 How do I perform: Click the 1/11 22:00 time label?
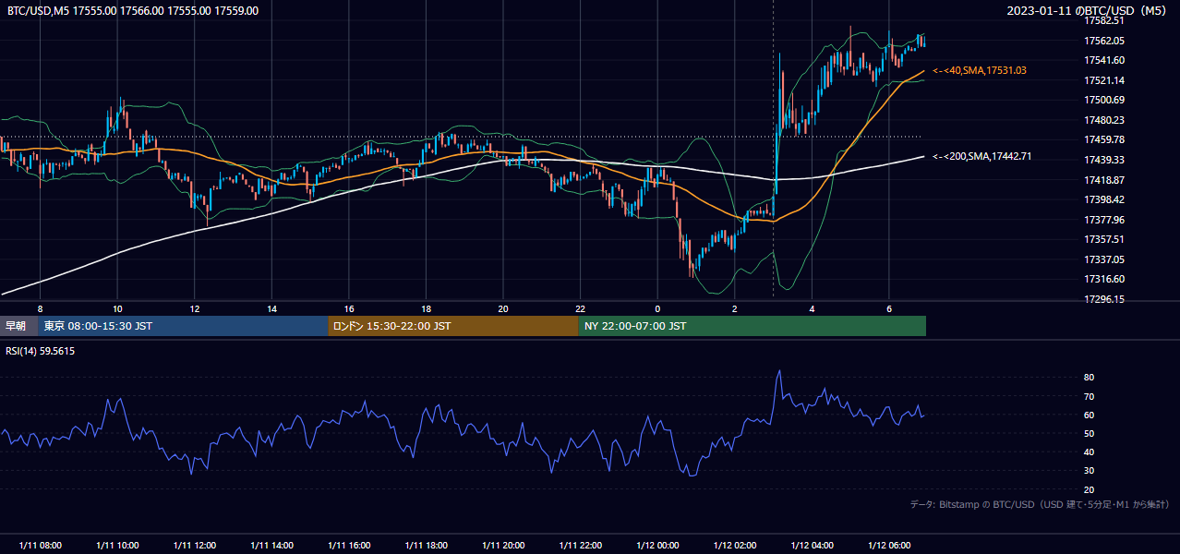580,546
